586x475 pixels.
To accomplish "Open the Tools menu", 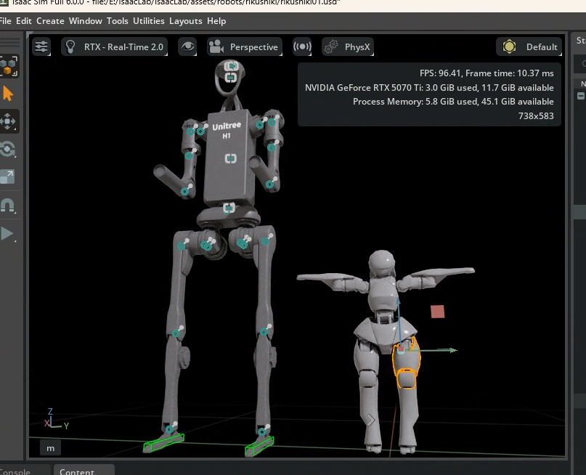I will [x=118, y=21].
